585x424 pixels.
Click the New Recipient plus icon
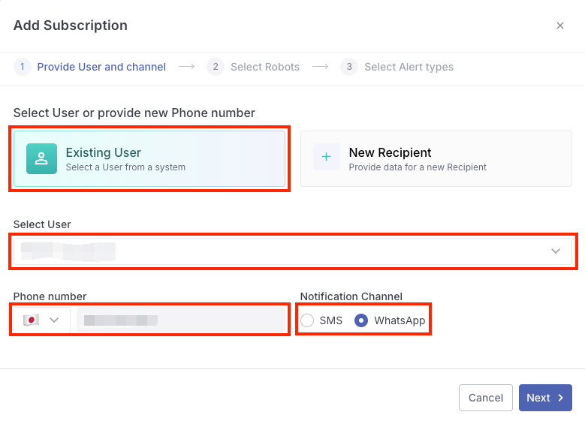pyautogui.click(x=326, y=158)
